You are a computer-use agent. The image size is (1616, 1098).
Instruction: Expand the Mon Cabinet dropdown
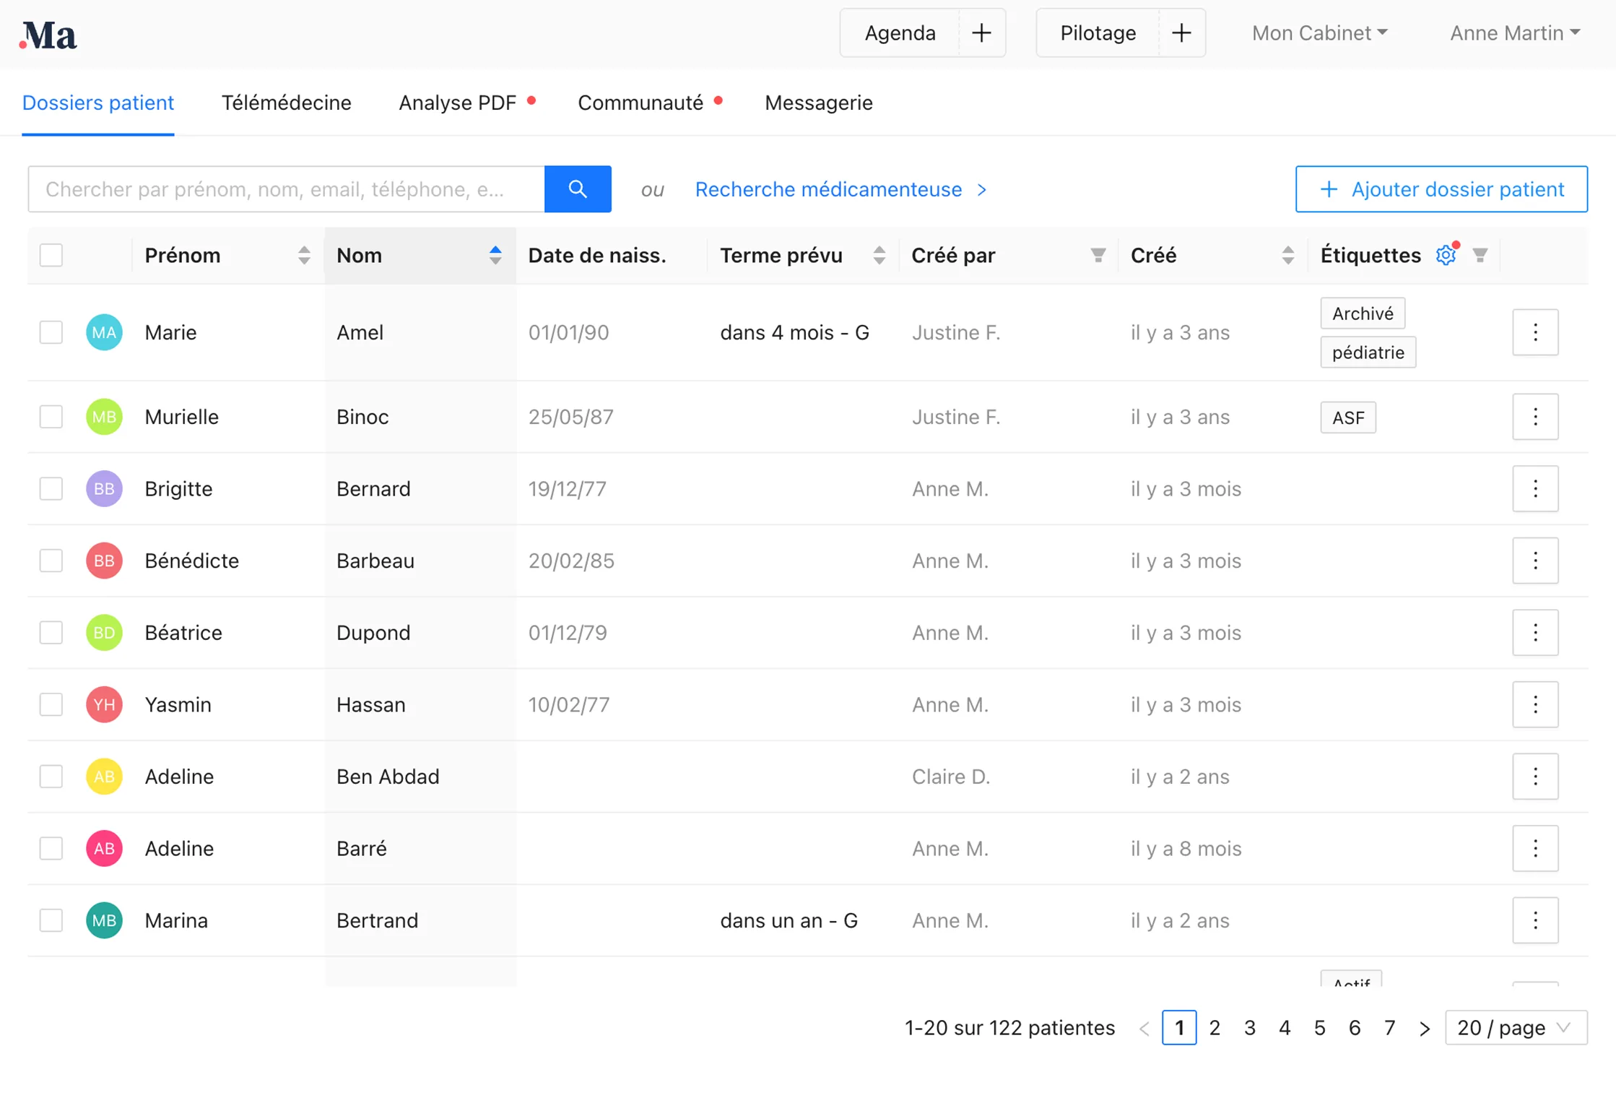point(1319,33)
